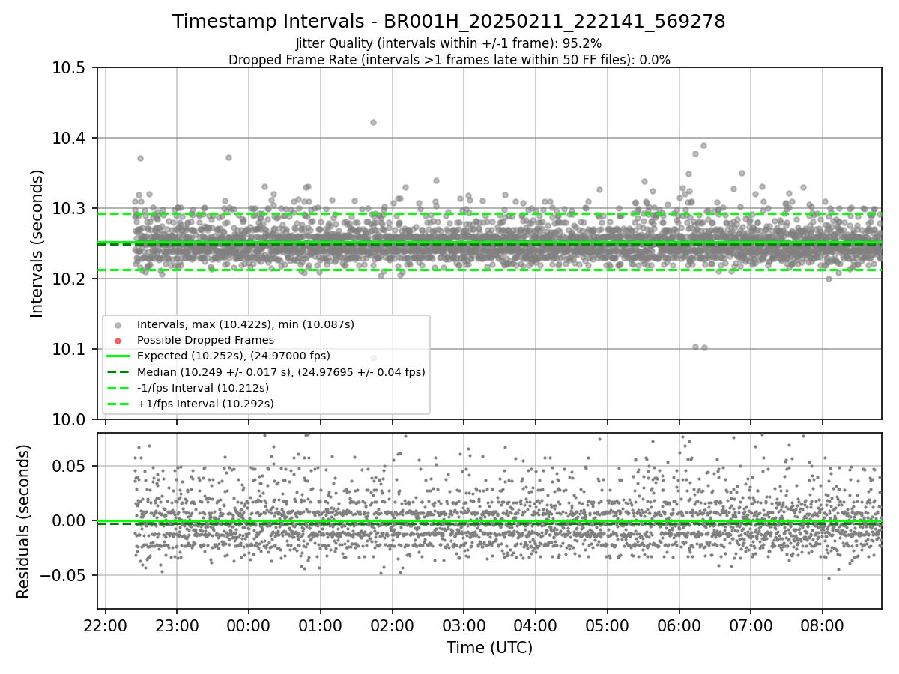The image size is (899, 674).
Task: Click the Median (10.249 +/- 0.017 s) legend entry
Action: (281, 371)
